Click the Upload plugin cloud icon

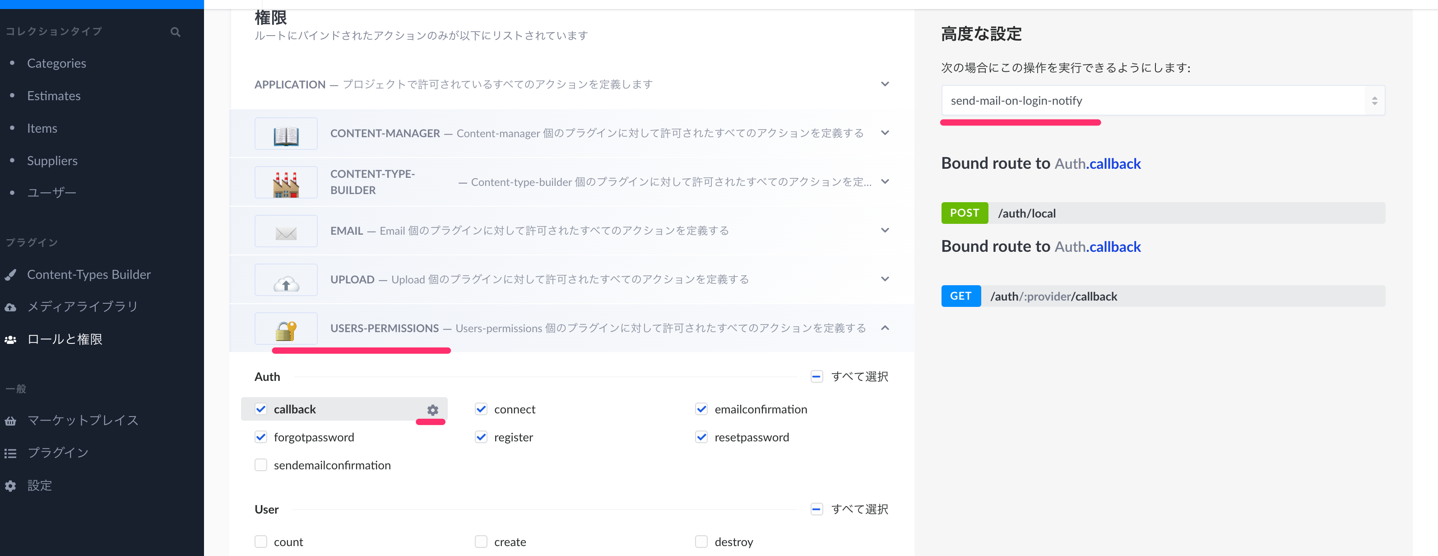(x=285, y=279)
